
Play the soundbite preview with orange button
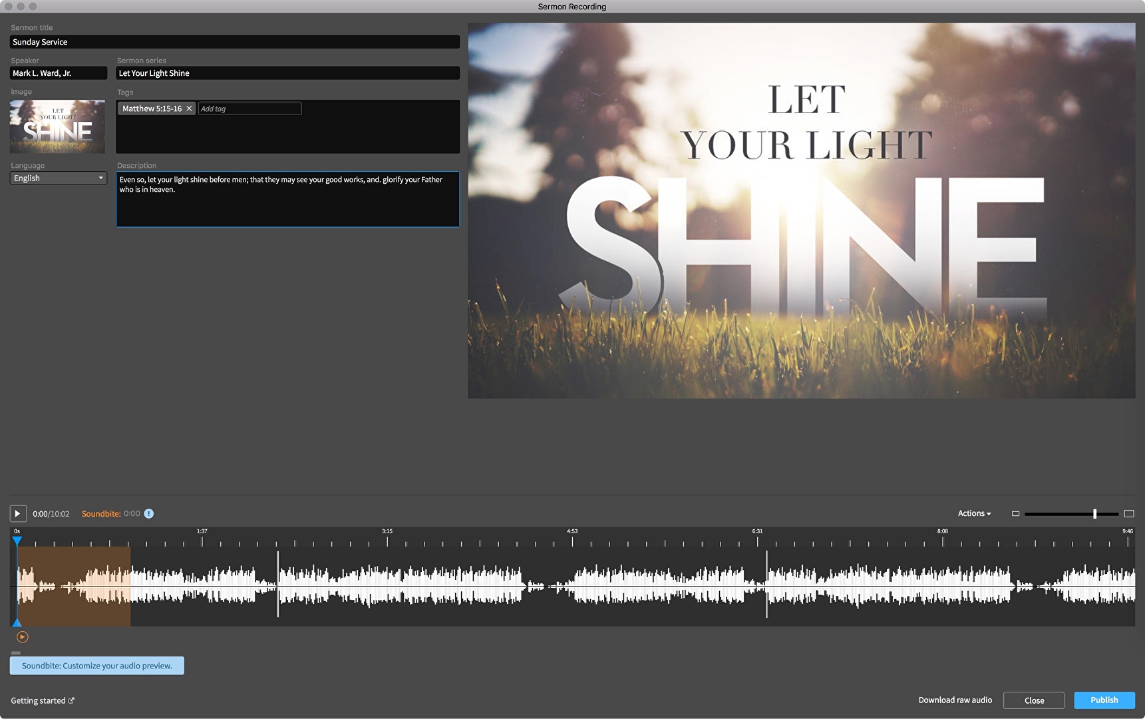(x=22, y=637)
